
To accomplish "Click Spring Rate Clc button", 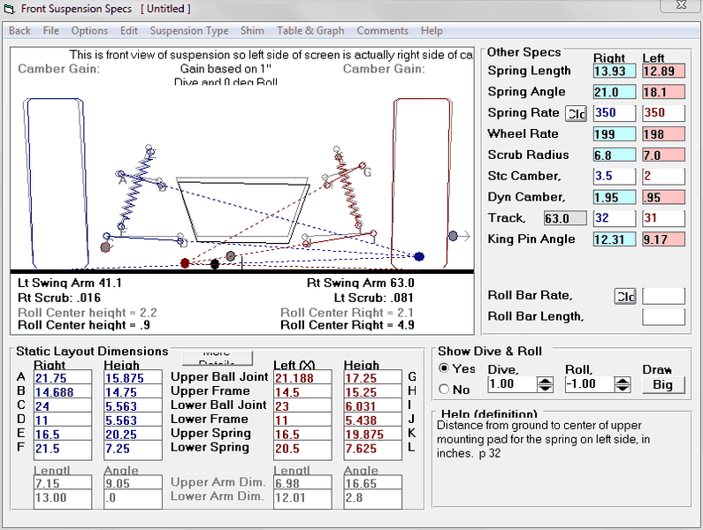I will pyautogui.click(x=577, y=114).
